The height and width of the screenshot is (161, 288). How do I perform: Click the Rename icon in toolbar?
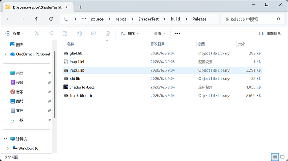tap(79, 34)
